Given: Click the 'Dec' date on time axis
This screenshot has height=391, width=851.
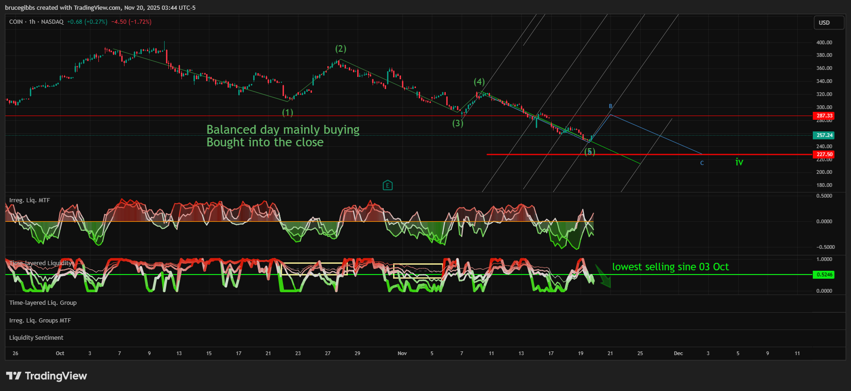Looking at the screenshot, I should point(678,353).
